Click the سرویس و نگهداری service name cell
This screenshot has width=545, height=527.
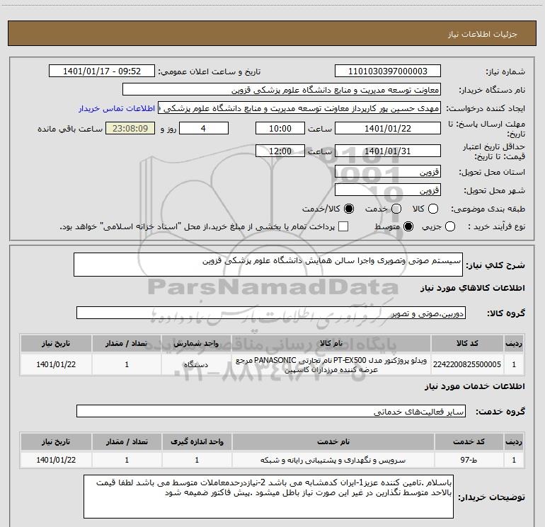click(333, 460)
